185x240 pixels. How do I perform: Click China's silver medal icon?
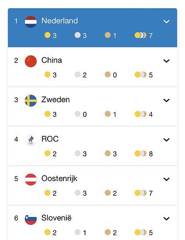click(x=77, y=74)
